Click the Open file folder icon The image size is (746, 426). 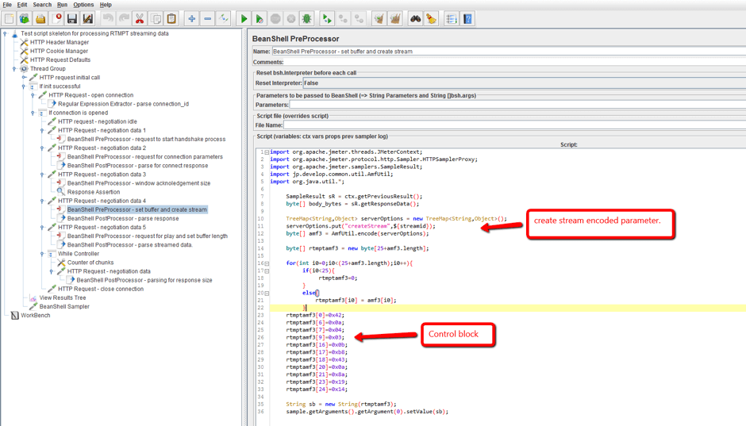[40, 19]
